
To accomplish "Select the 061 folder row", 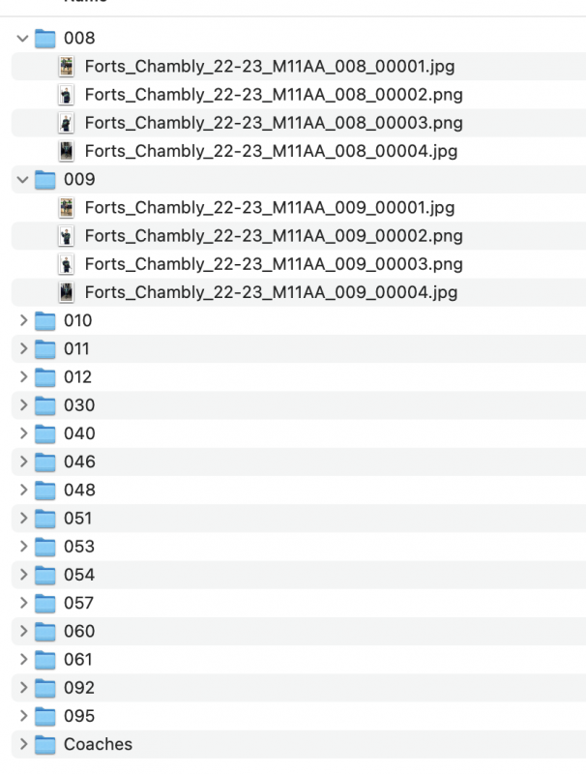I will click(299, 660).
